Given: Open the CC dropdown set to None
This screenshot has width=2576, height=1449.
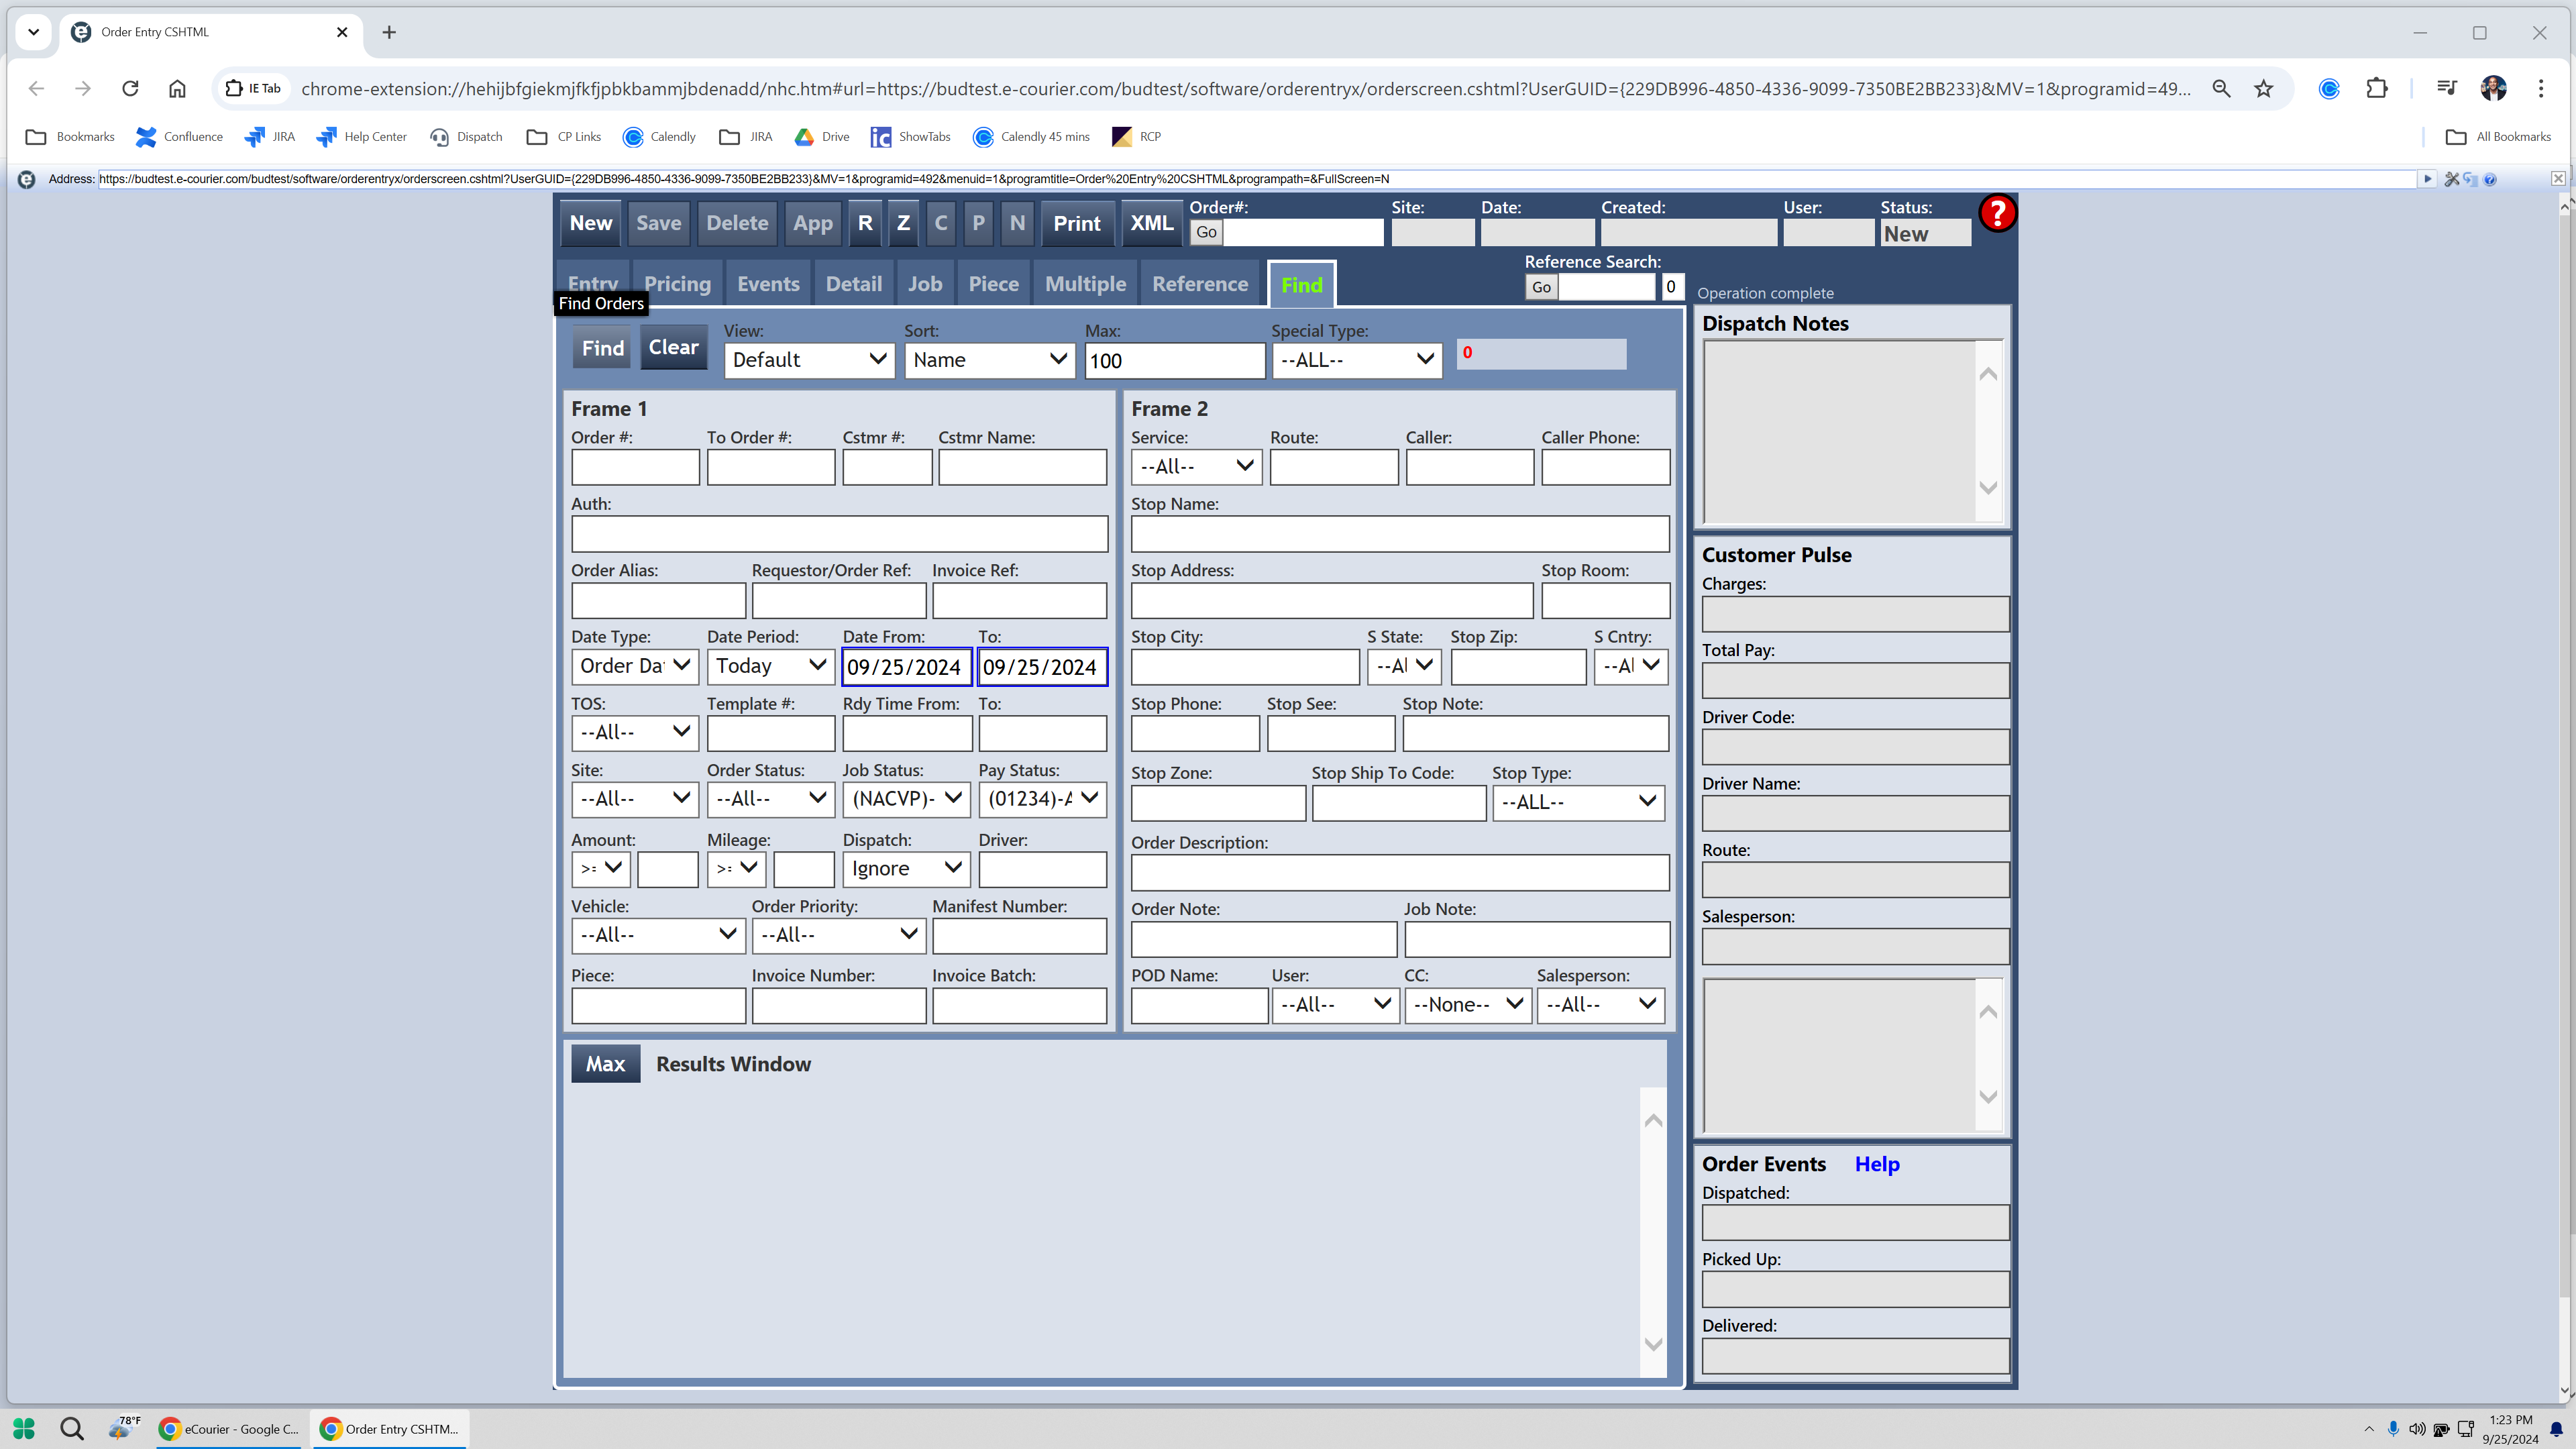Looking at the screenshot, I should [1467, 1004].
